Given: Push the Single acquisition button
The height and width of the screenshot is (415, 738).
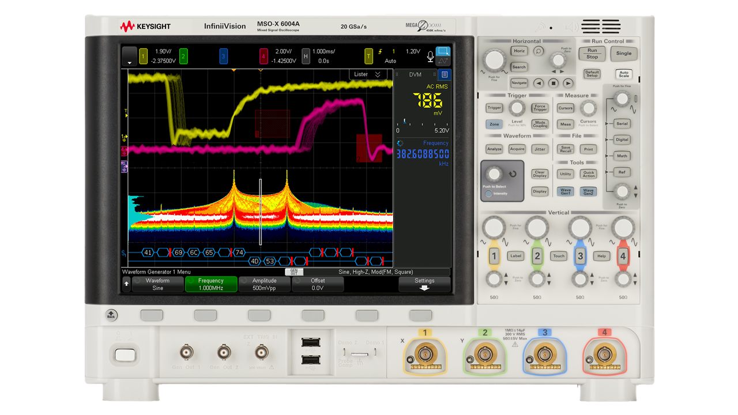Looking at the screenshot, I should point(624,54).
